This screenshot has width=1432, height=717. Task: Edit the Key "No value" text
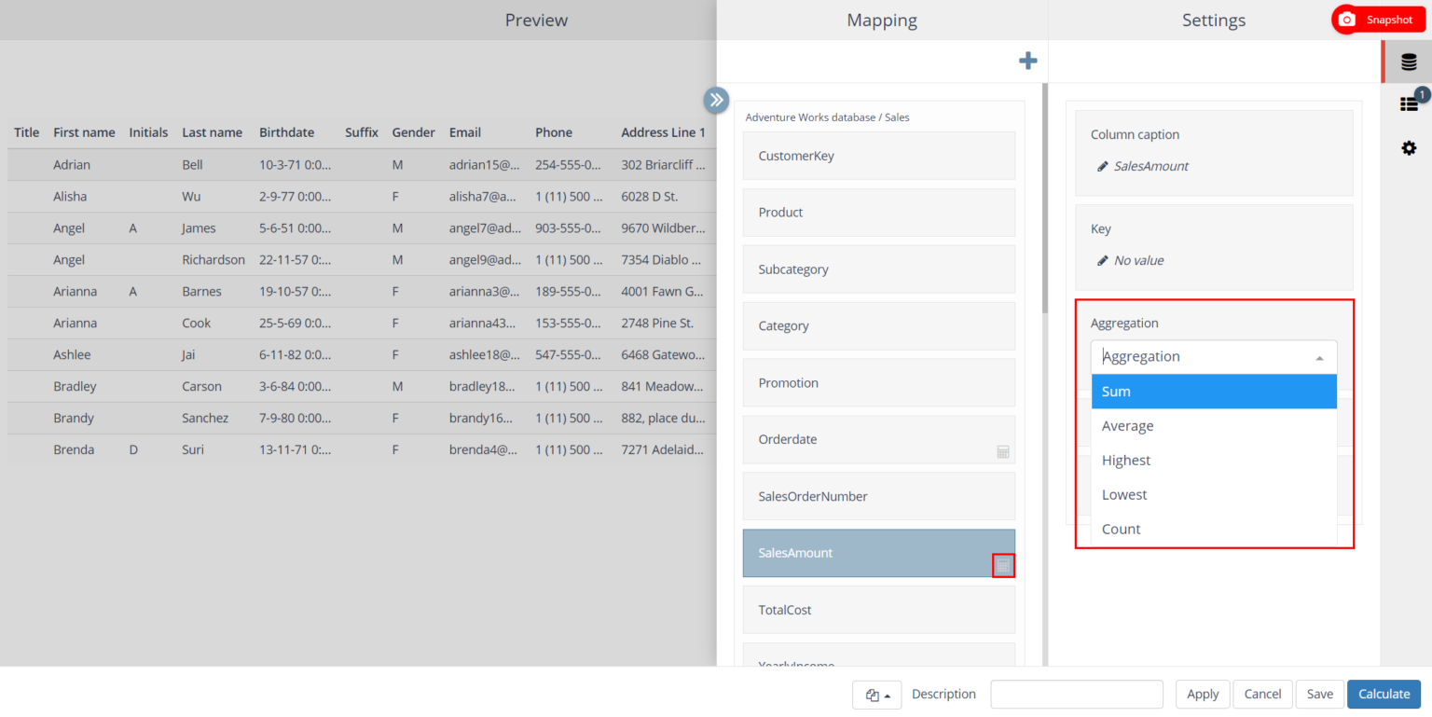(1139, 261)
